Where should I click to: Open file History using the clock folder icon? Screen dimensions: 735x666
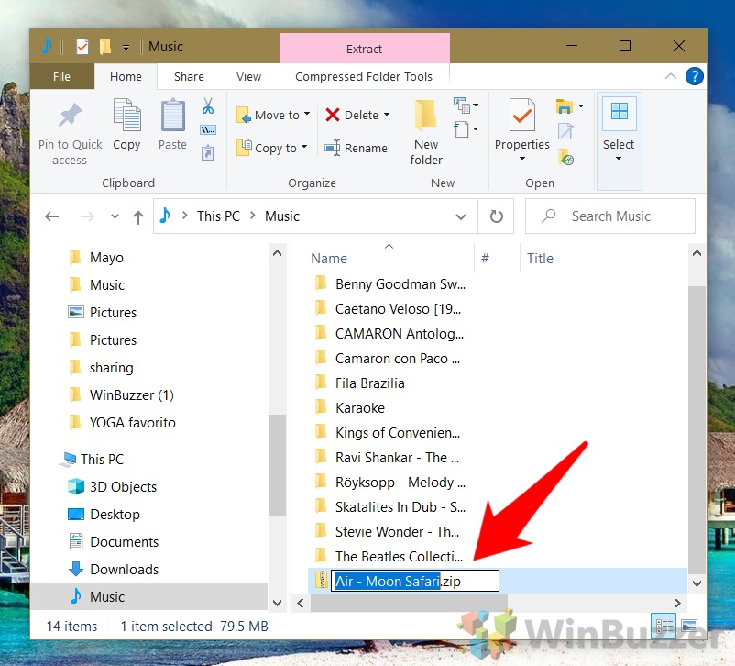(x=566, y=158)
